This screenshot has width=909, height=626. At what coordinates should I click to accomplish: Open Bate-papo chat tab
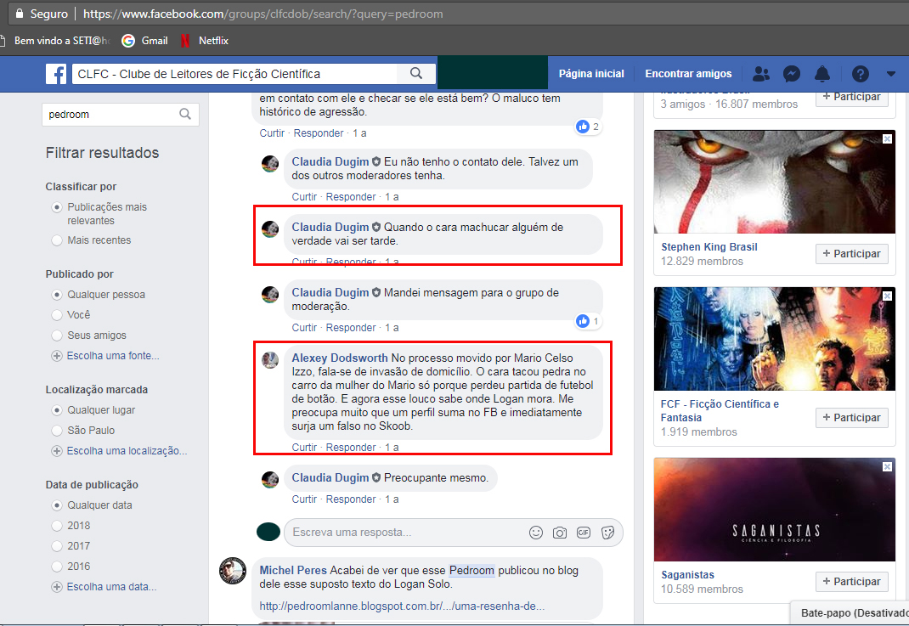[850, 612]
